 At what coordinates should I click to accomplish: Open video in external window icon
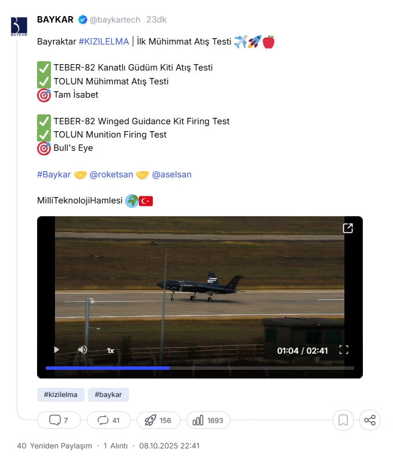pos(348,228)
